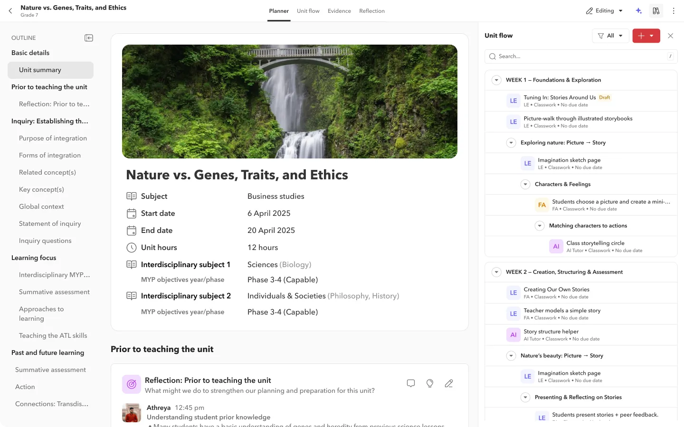Viewport: 684px width, 427px height.
Task: Click the back arrow beside unit title
Action: click(10, 11)
